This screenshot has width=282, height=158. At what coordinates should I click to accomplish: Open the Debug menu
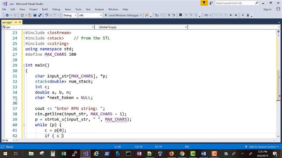[x=56, y=9]
